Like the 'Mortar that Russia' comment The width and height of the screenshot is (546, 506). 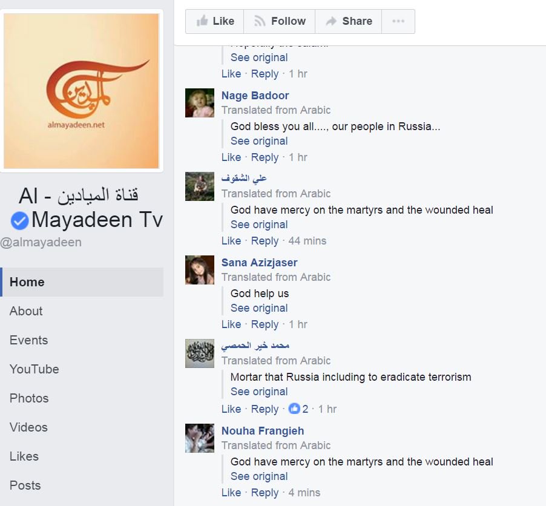pyautogui.click(x=231, y=409)
